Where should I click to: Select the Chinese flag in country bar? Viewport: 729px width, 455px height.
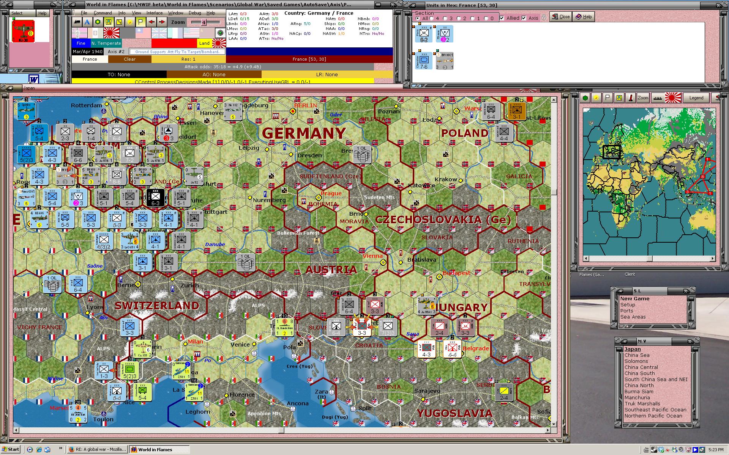pyautogui.click(x=144, y=33)
